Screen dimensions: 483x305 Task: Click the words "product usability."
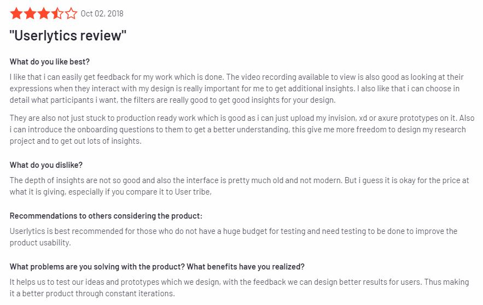[x=40, y=243]
